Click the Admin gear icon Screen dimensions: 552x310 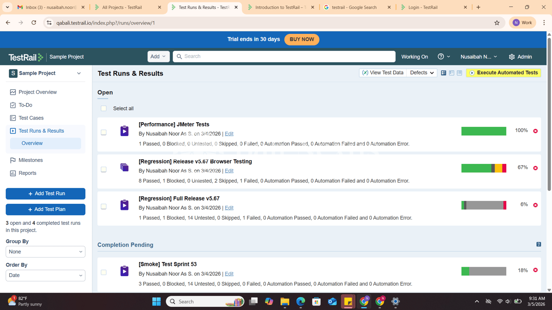click(512, 57)
